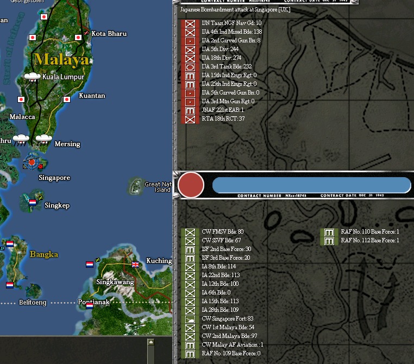Select the IJA 5th Div unit icon

tap(190, 50)
